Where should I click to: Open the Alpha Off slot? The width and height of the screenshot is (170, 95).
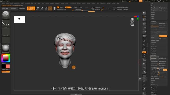[x=6, y=32]
